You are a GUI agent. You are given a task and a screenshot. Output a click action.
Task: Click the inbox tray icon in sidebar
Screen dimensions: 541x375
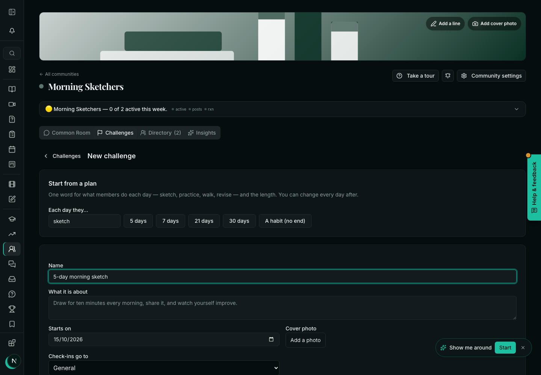click(12, 279)
